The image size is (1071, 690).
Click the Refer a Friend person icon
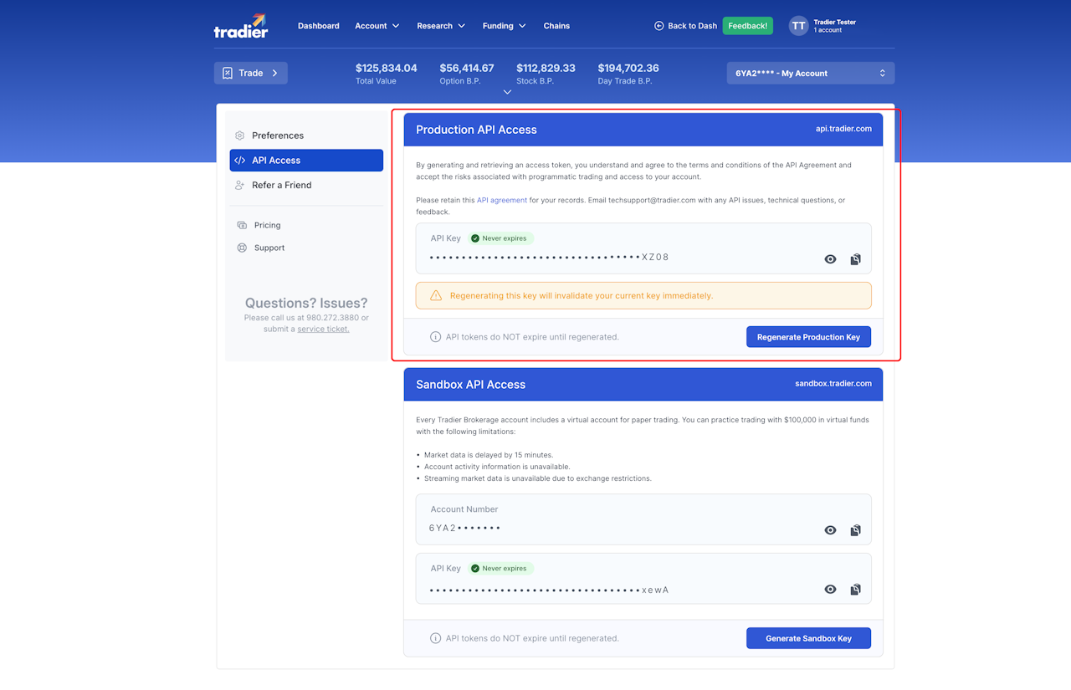pos(240,185)
